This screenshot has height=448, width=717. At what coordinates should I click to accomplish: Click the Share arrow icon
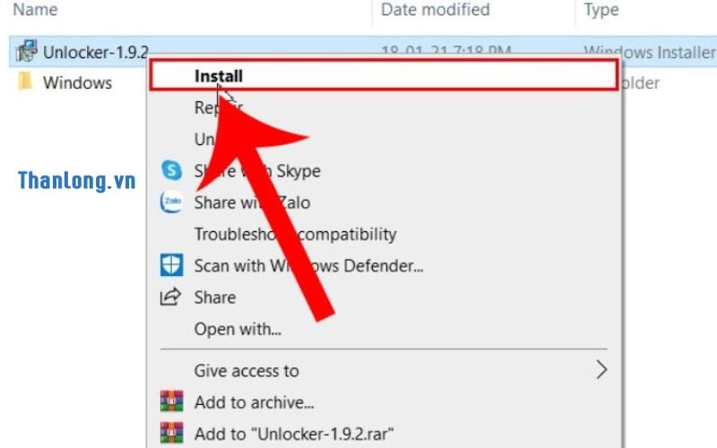click(x=170, y=297)
